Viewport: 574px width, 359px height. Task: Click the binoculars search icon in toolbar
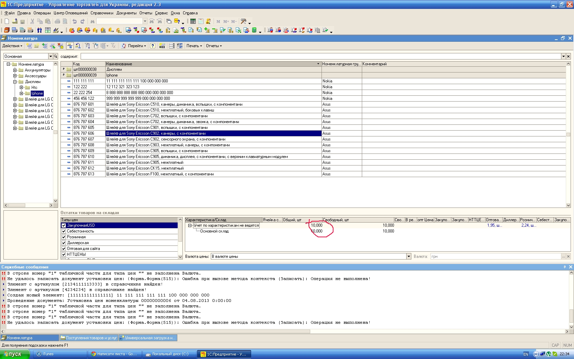[92, 21]
